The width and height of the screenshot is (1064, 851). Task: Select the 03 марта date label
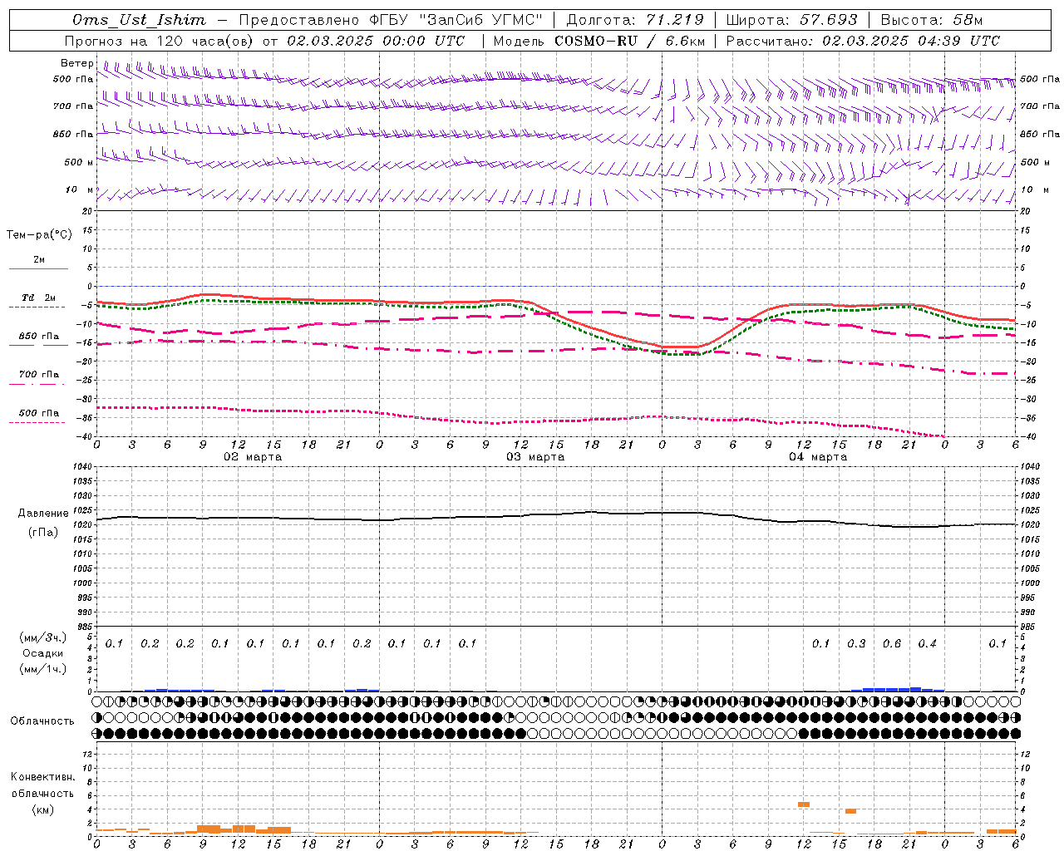pos(536,457)
